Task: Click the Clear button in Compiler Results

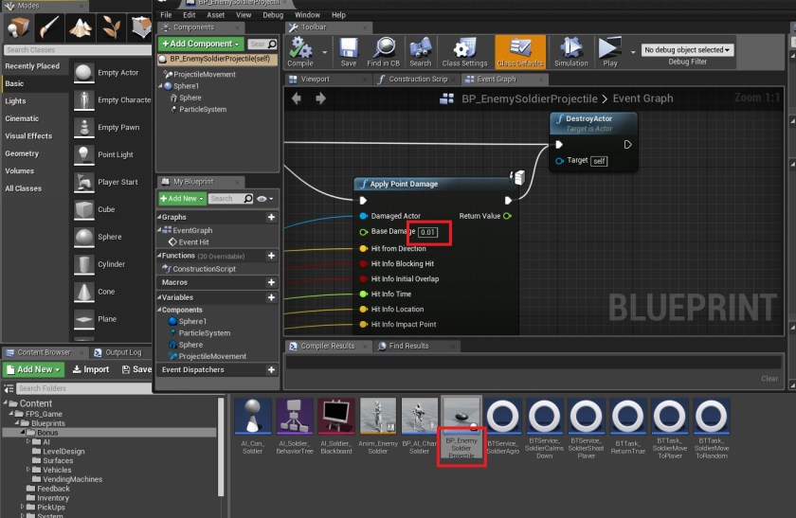Action: point(769,378)
